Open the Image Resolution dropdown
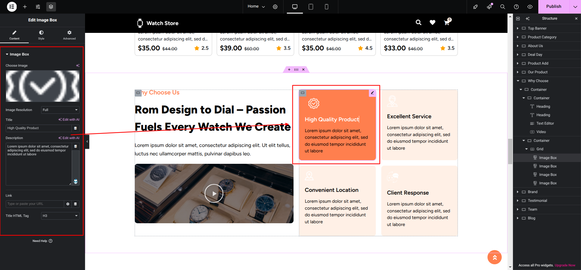 [x=60, y=110]
